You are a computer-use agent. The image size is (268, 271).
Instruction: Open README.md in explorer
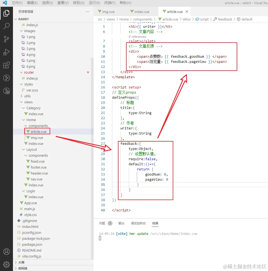[32, 250]
